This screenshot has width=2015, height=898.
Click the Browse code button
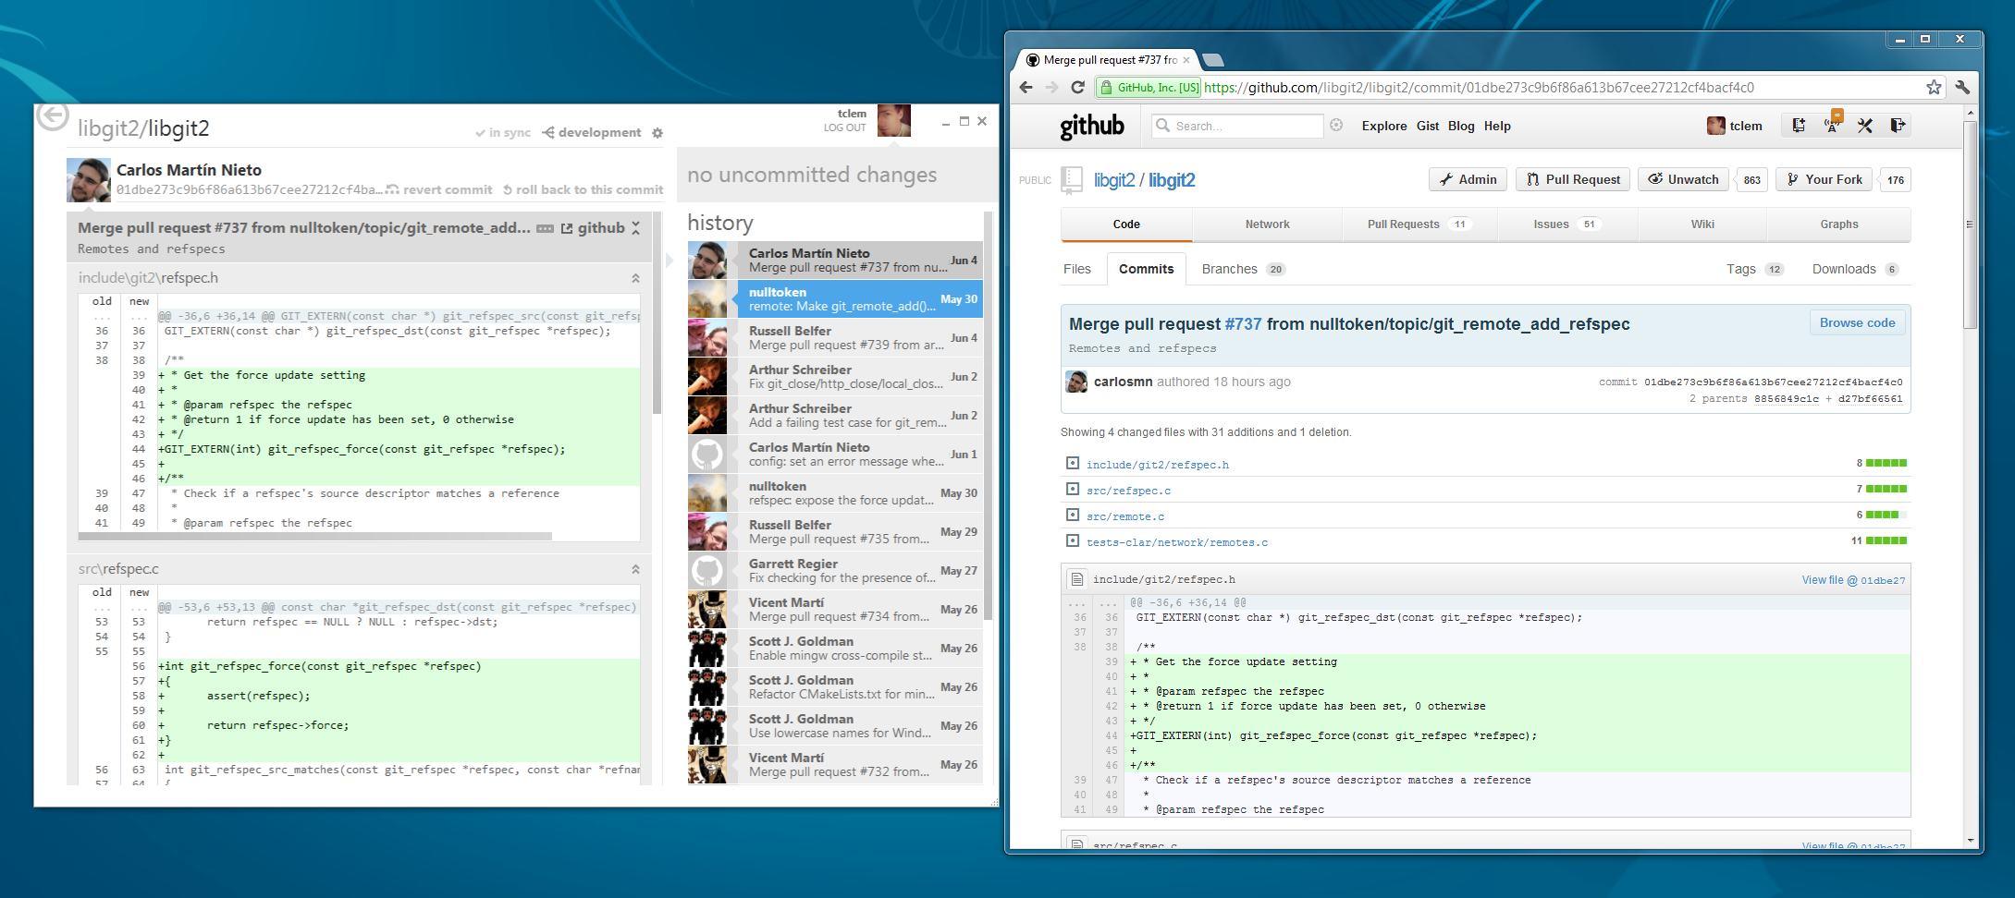coord(1857,322)
